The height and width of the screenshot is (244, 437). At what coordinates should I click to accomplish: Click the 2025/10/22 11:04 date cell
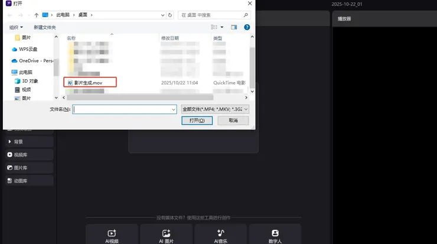180,83
